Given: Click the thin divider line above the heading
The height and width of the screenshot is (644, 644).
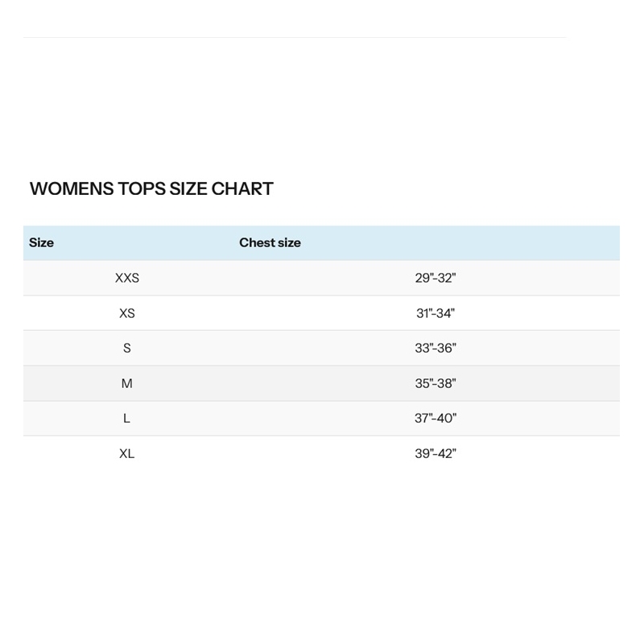Looking at the screenshot, I should (295, 37).
